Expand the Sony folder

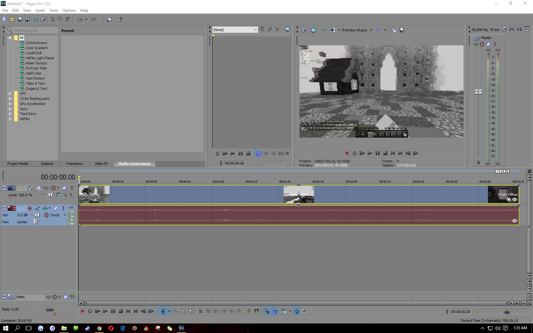coord(10,109)
